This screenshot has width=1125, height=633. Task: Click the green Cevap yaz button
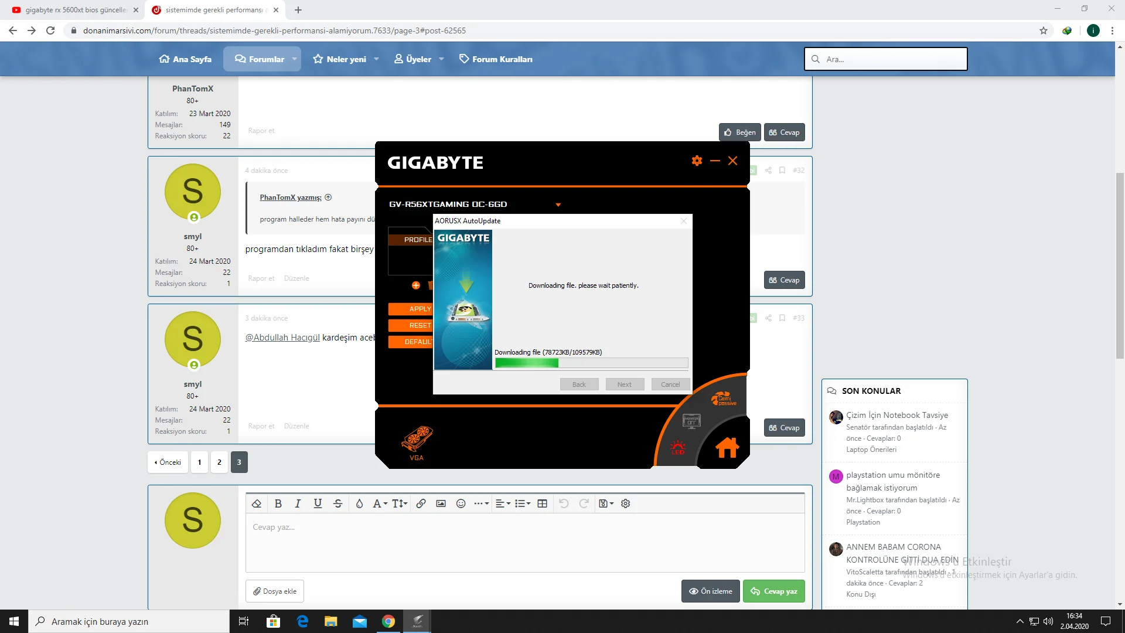tap(773, 591)
